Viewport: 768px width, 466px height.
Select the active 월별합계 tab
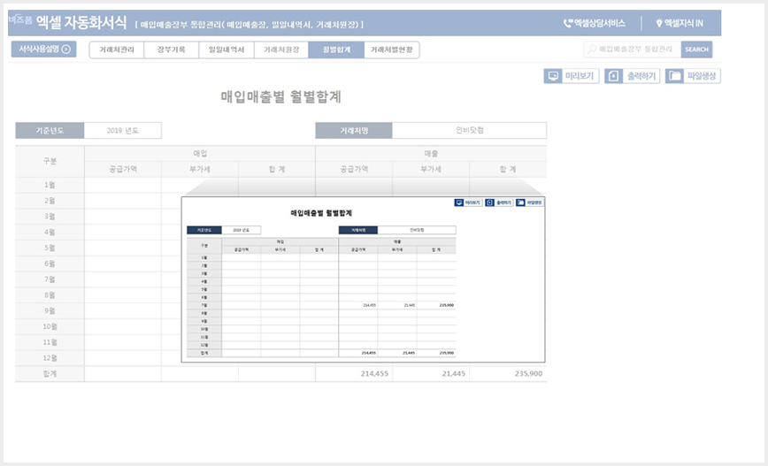pos(336,50)
